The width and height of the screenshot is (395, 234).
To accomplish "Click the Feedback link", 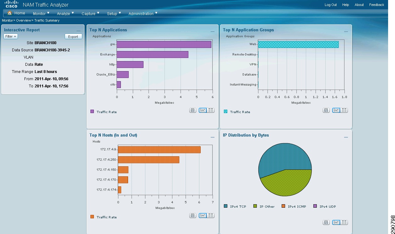I will (377, 5).
